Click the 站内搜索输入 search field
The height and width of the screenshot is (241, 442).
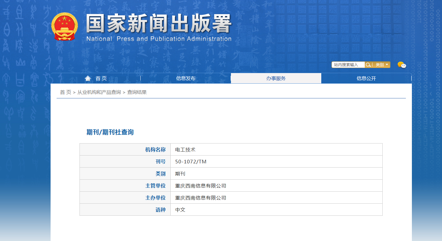tap(348, 64)
